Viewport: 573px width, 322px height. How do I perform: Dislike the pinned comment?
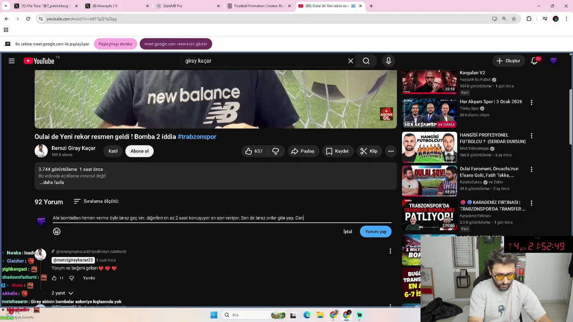[72, 278]
